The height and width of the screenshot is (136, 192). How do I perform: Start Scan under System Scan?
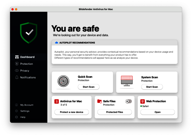coord(152,87)
